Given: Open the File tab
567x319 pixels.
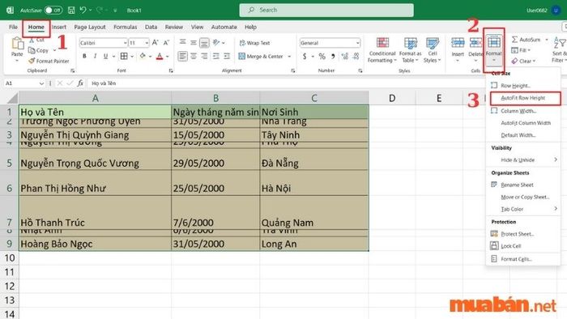Looking at the screenshot, I should point(13,27).
